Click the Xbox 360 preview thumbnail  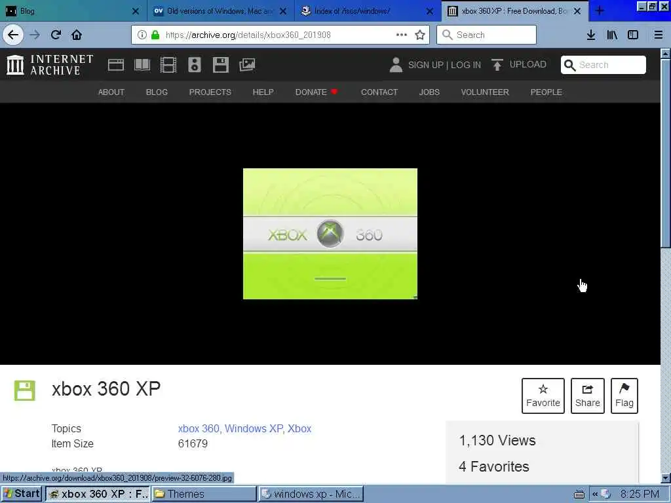[330, 234]
